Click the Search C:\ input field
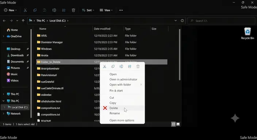 (x=221, y=21)
